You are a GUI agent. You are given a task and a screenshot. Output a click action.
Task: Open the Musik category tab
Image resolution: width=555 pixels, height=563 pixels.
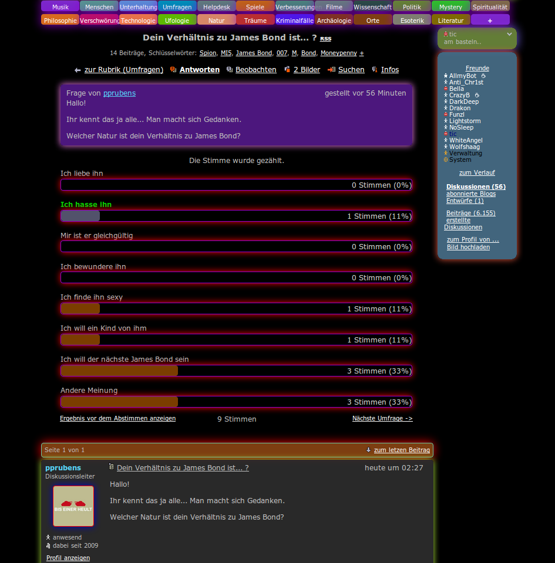tap(60, 6)
